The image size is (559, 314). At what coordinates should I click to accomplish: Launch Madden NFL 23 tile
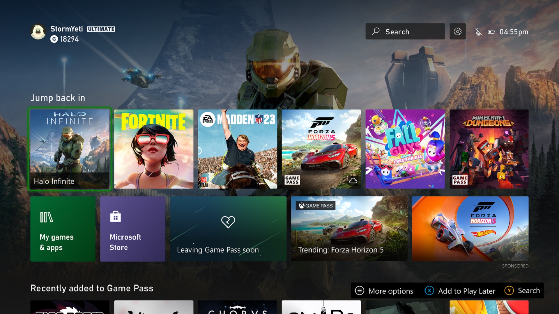click(237, 149)
